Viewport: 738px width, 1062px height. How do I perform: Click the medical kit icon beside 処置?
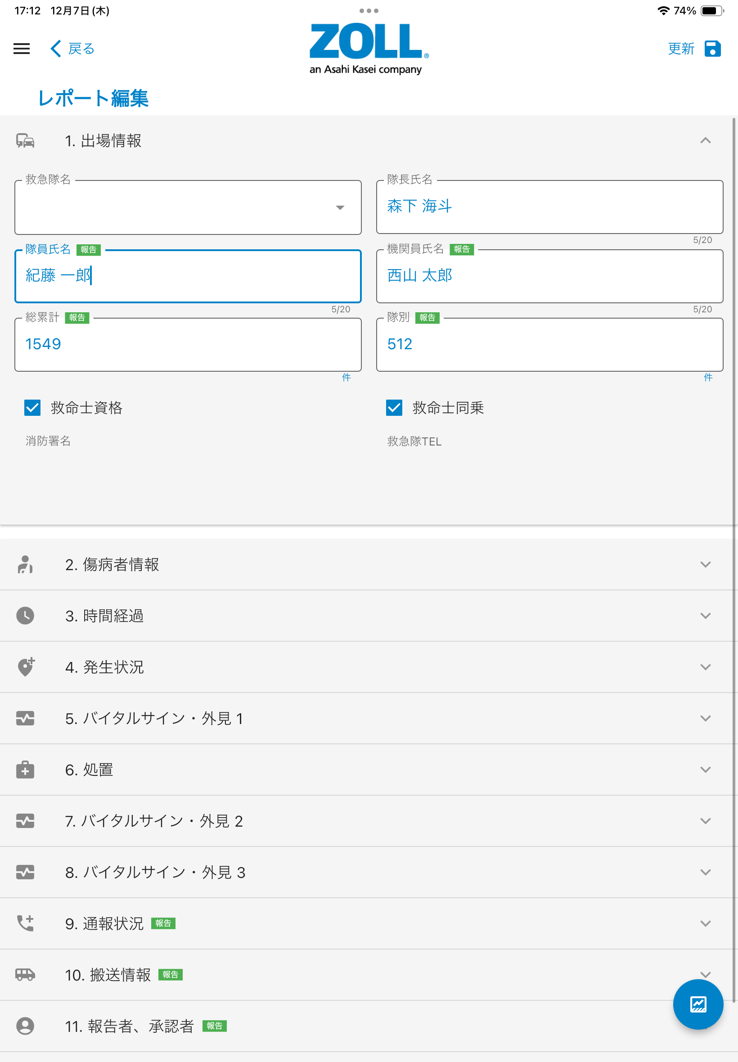[26, 769]
